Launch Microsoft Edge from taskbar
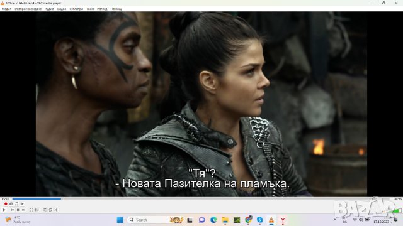This screenshot has width=403, height=226. point(213,220)
